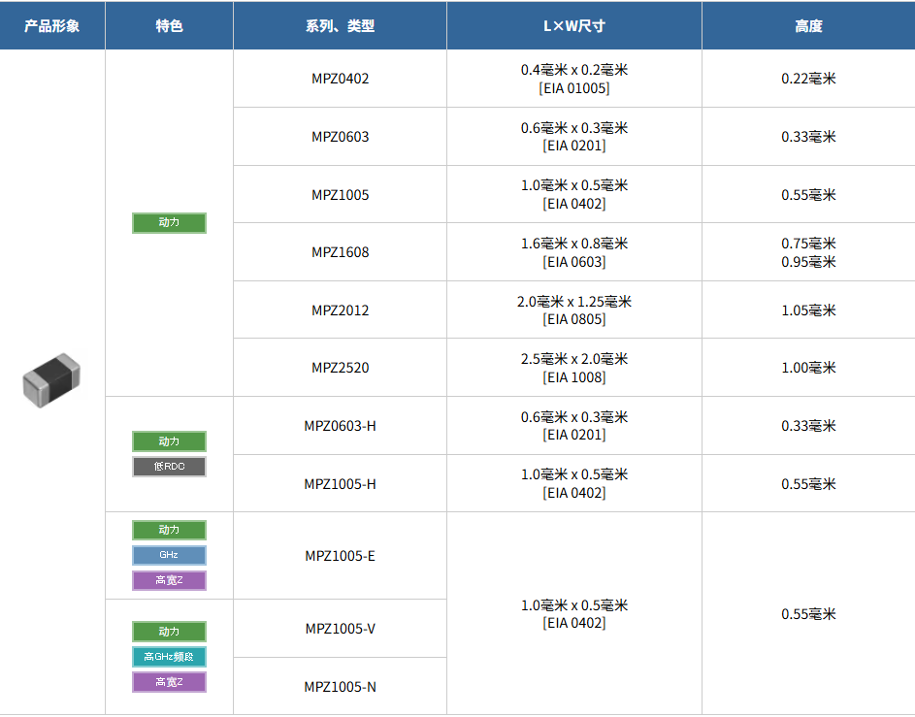Click the 高宽Z badge below 高GHz频段
This screenshot has width=915, height=717.
[169, 682]
